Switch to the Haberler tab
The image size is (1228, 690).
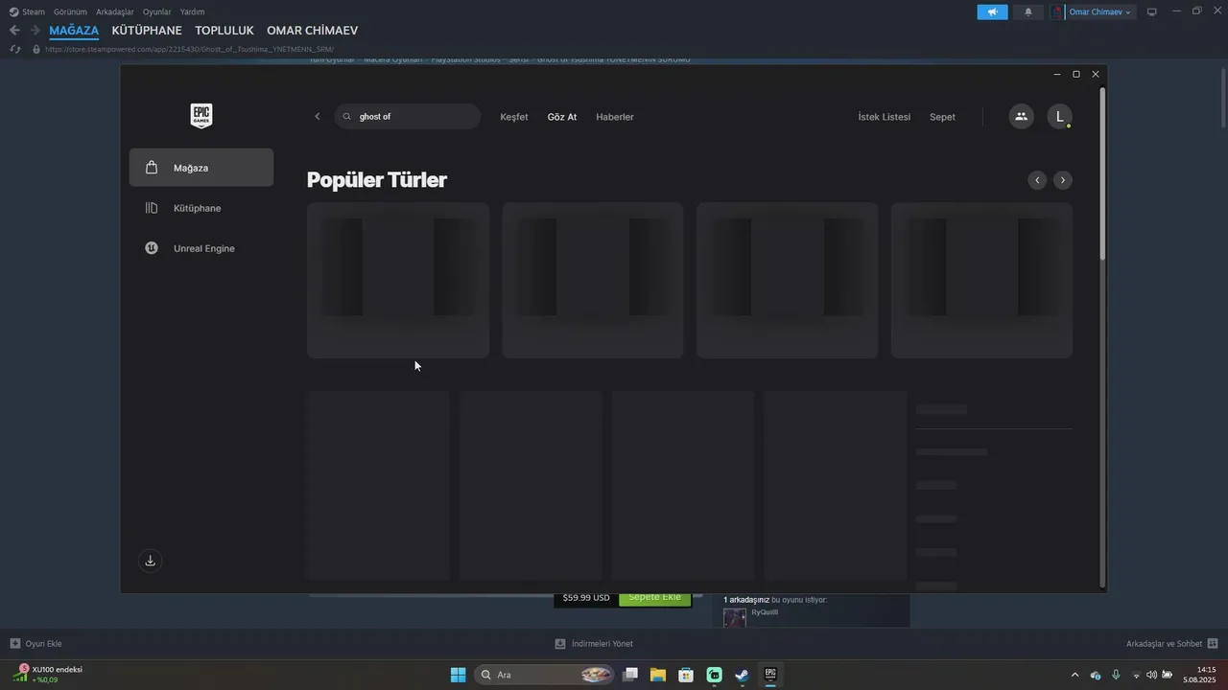615,117
